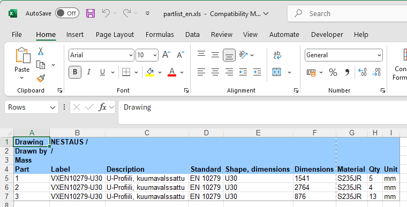Click Merge & Center icon
Viewport: 407px width, 207px height.
point(277,72)
